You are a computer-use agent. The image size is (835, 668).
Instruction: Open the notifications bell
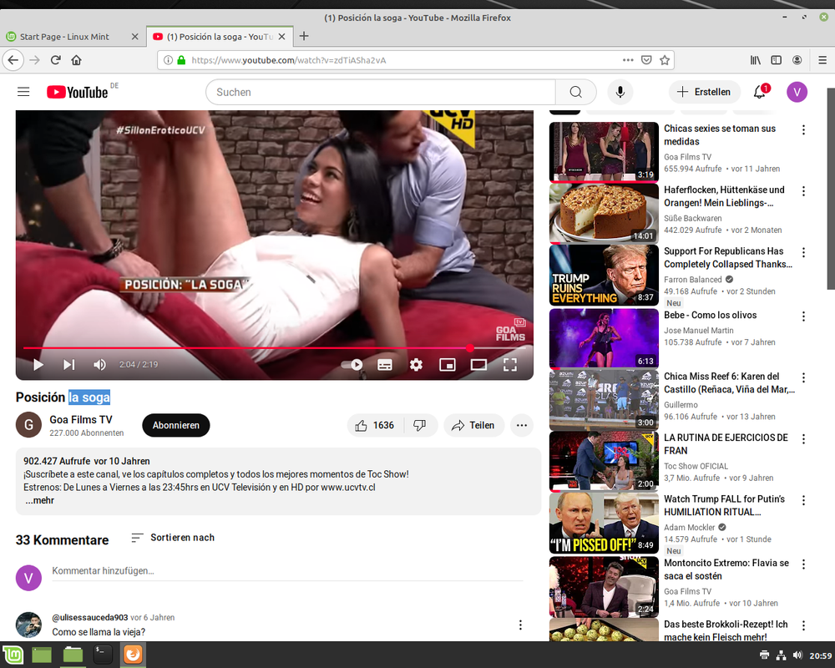coord(759,92)
